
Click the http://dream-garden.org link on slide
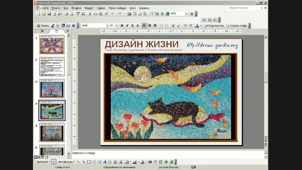click(212, 45)
